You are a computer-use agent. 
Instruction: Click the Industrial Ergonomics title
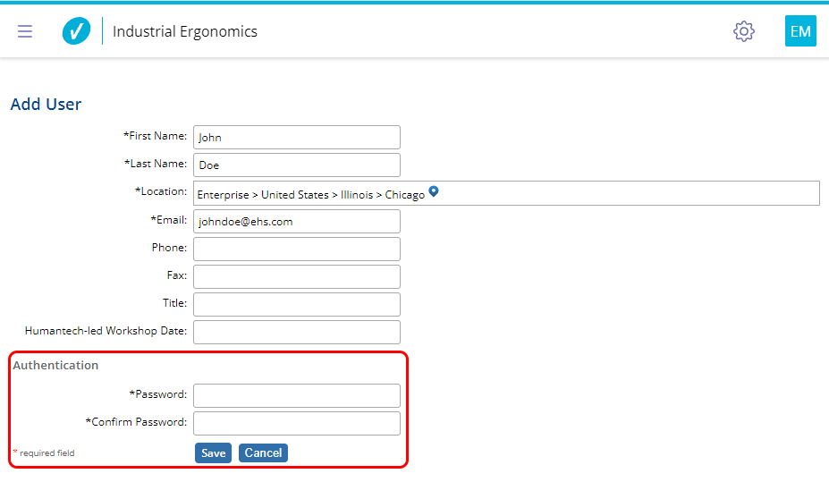(185, 31)
